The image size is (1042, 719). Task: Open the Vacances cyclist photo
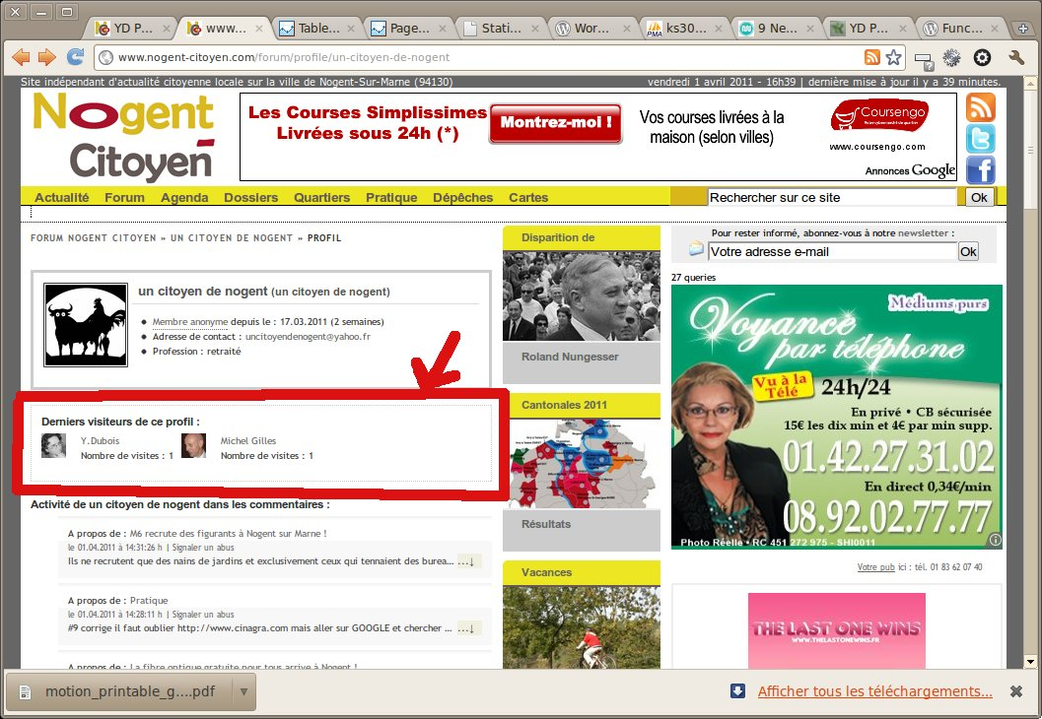(x=582, y=627)
